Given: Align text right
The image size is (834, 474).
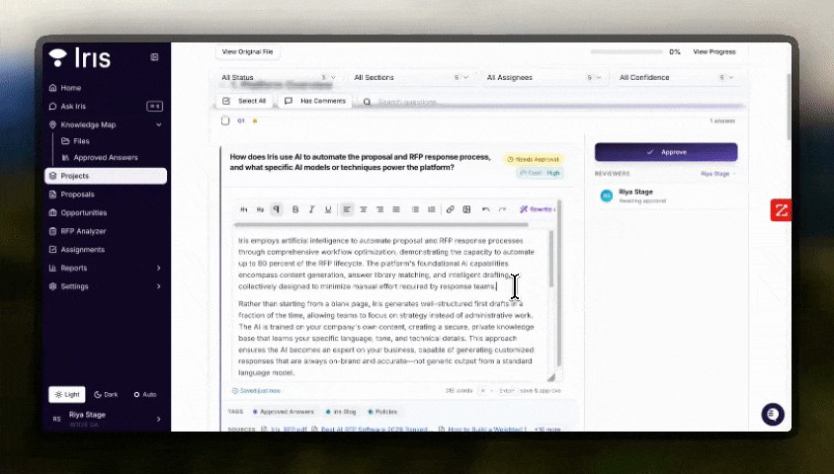Looking at the screenshot, I should tap(379, 209).
